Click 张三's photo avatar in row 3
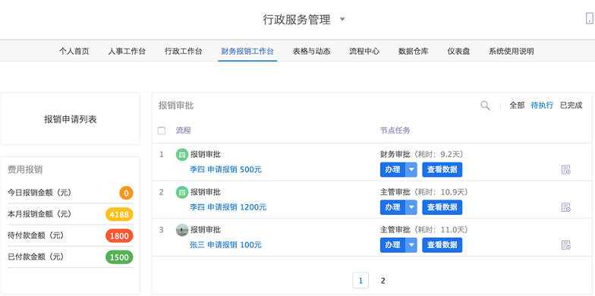The image size is (595, 296). coord(182,230)
